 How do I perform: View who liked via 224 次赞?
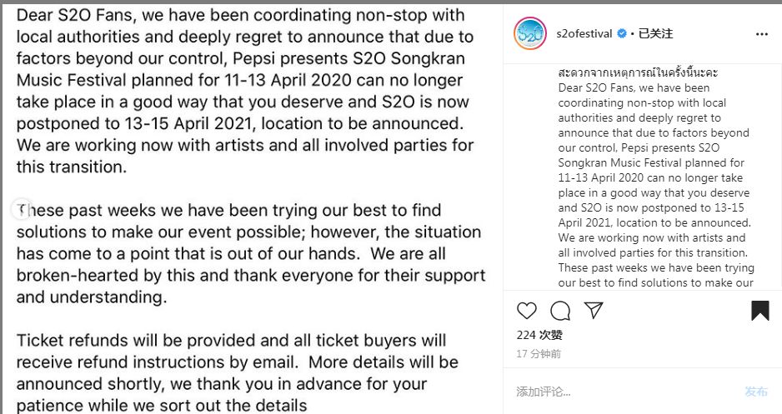pos(539,335)
